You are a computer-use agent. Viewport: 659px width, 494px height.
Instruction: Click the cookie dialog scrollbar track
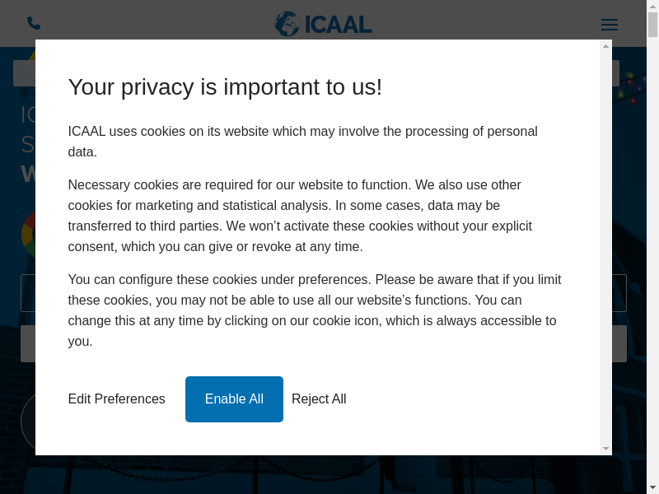coord(606,247)
